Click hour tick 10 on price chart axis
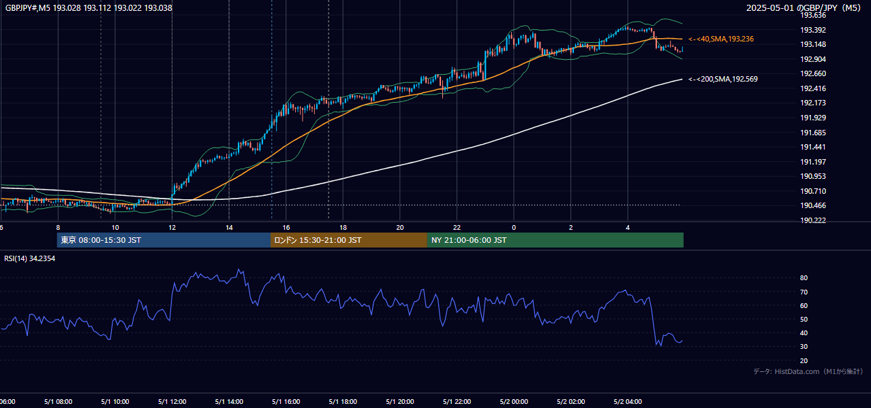The height and width of the screenshot is (408, 871). (114, 228)
